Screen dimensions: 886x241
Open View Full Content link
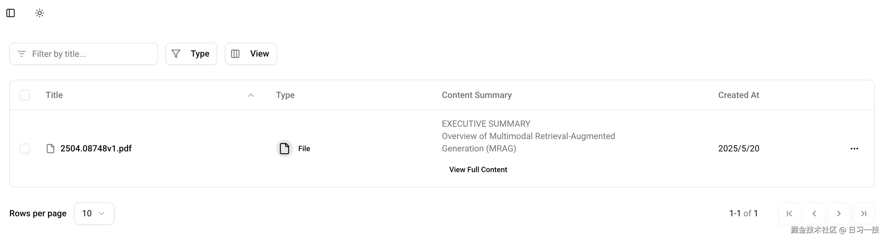click(x=478, y=169)
